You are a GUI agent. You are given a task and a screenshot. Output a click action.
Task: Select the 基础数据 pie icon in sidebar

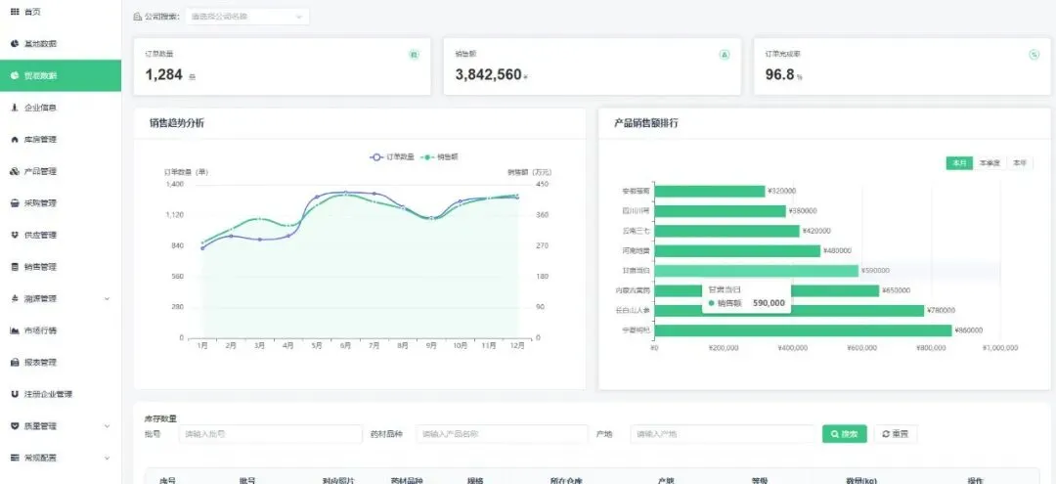pyautogui.click(x=15, y=44)
